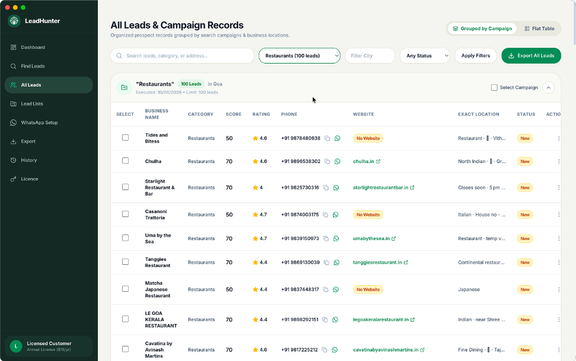This screenshot has height=361, width=576.
Task: Open actions menu for Tides and Bitess row
Action: [559, 138]
